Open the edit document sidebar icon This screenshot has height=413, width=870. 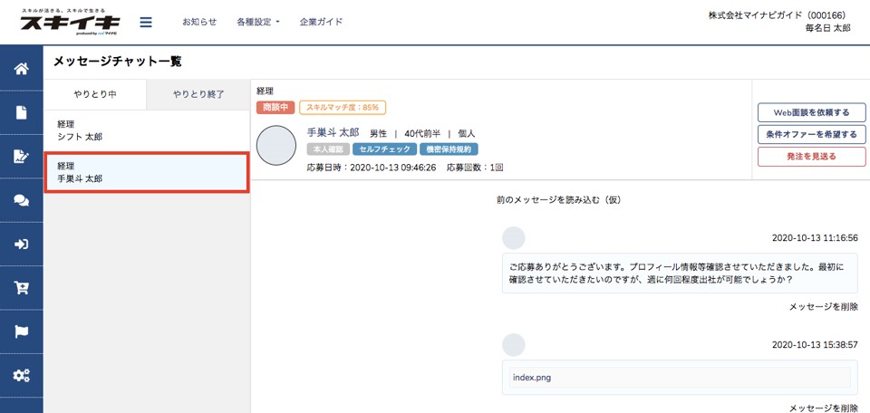[x=21, y=157]
